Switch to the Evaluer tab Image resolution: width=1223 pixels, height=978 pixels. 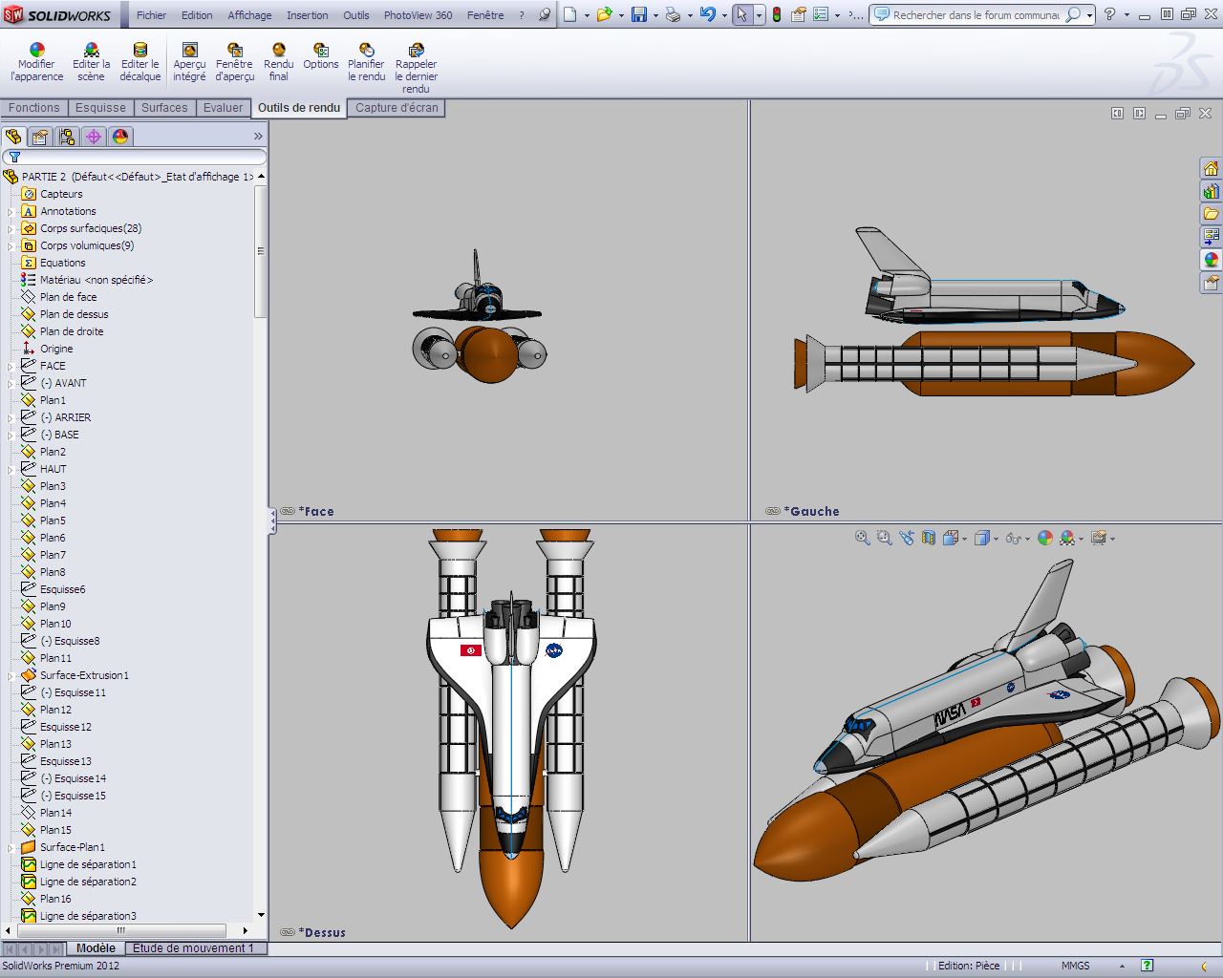pyautogui.click(x=223, y=108)
